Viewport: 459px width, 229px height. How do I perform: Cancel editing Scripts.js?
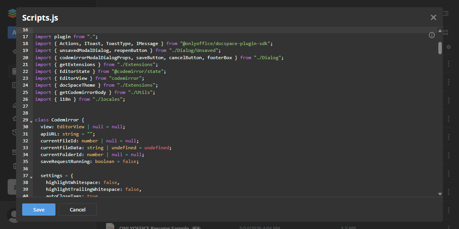[x=78, y=210]
